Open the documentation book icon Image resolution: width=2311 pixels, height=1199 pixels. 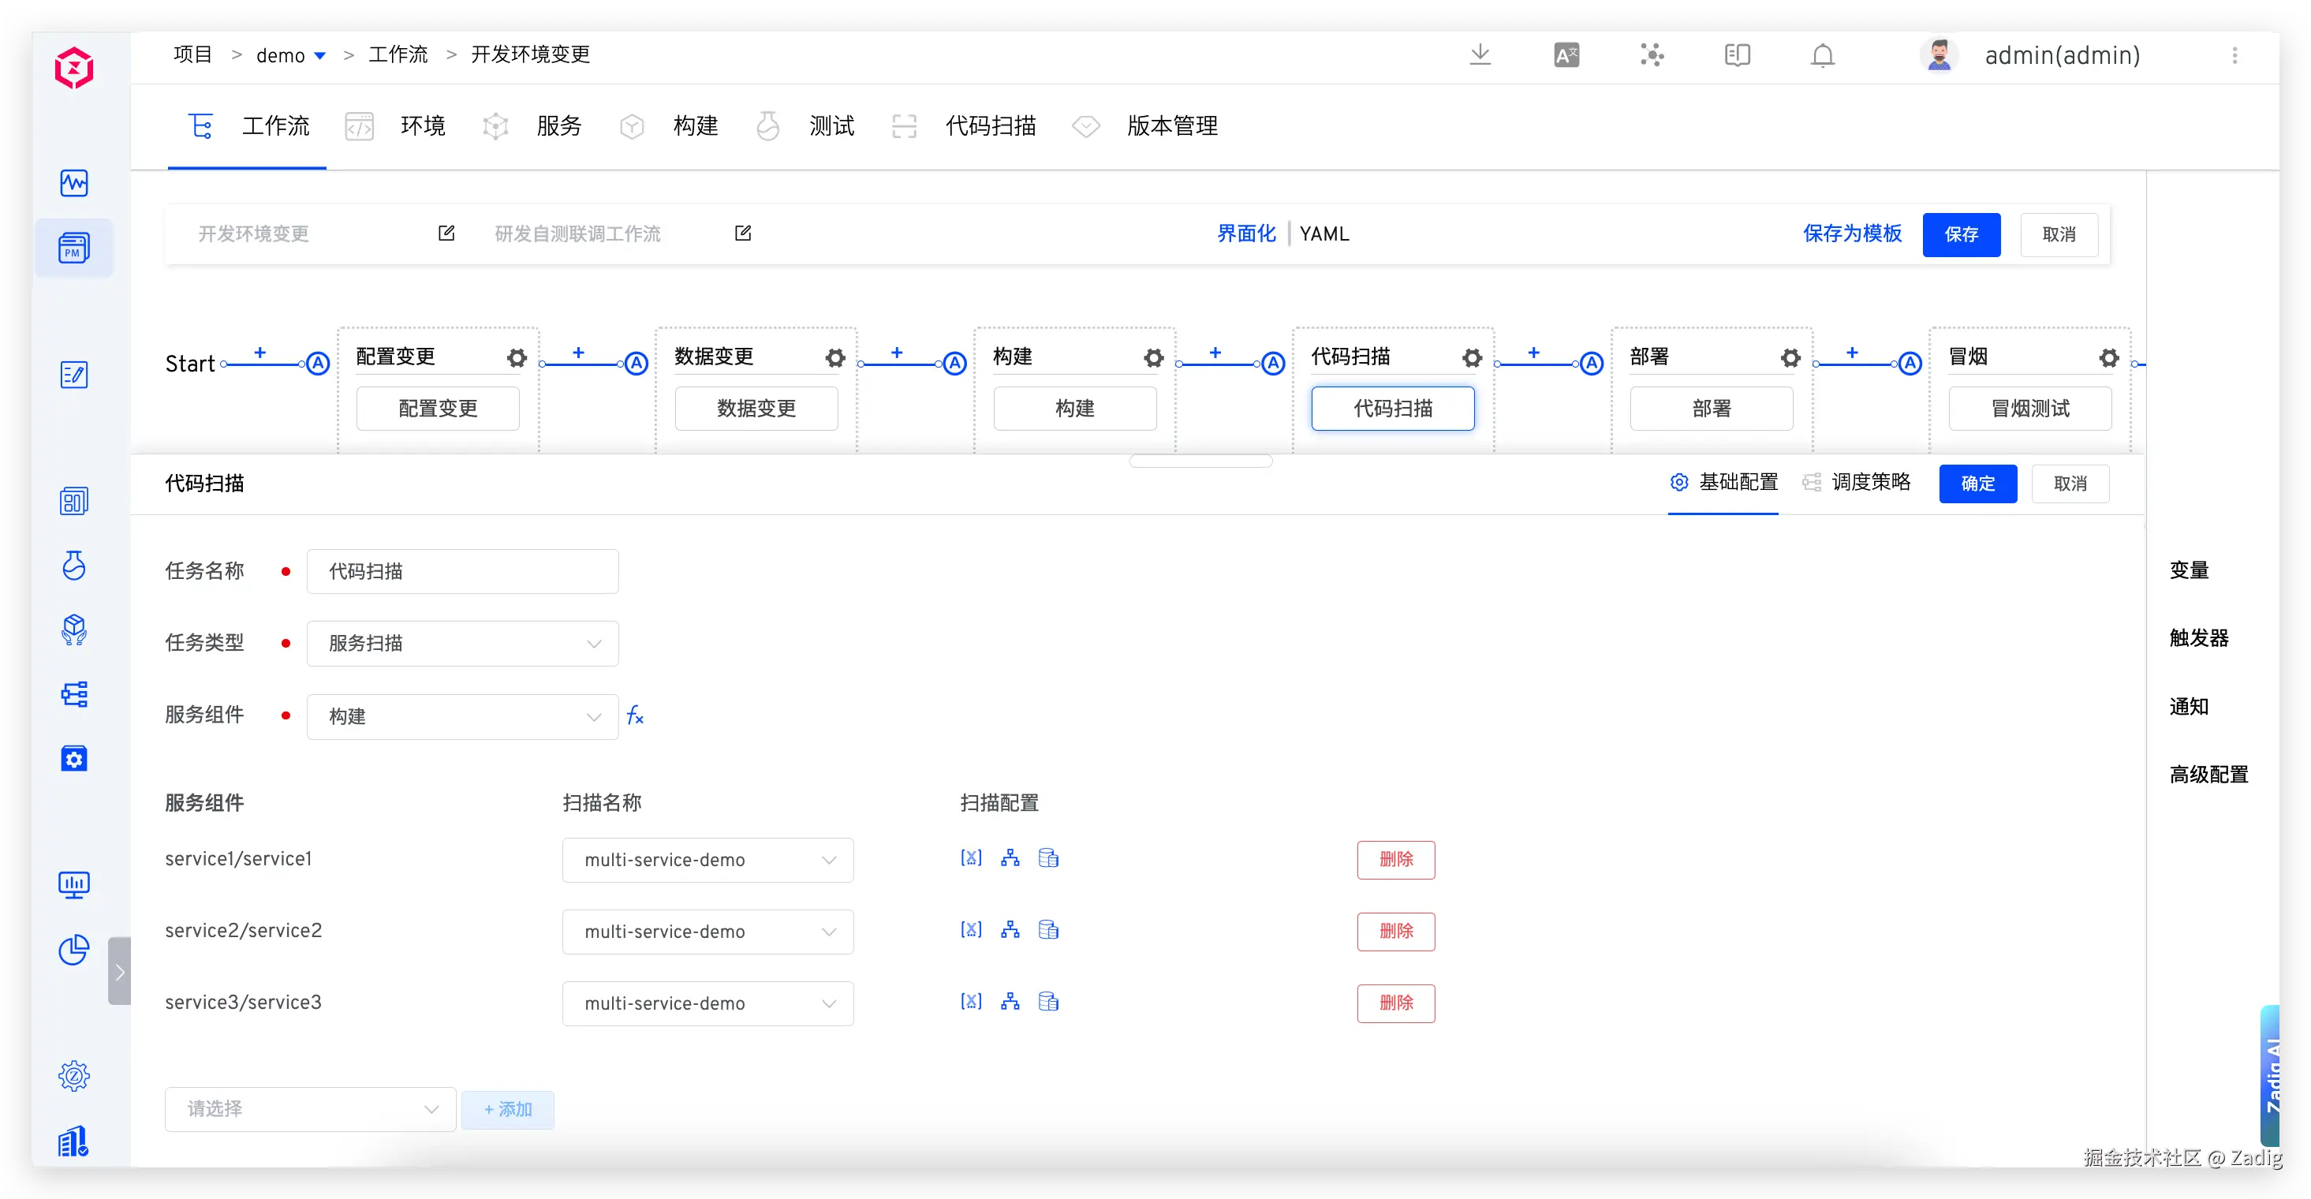1737,54
